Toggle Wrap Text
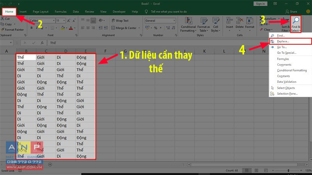Image resolution: width=312 pixels, height=175 pixels. (x=120, y=21)
